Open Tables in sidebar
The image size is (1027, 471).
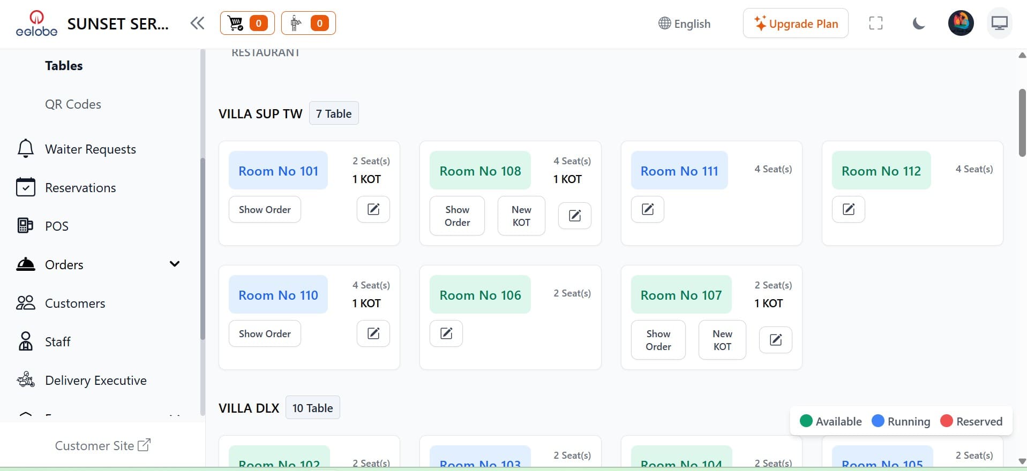pyautogui.click(x=64, y=66)
